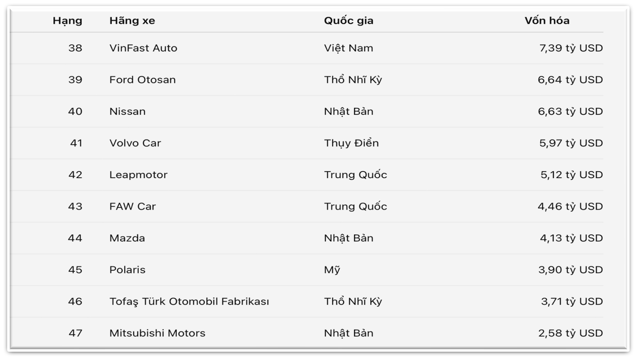The image size is (635, 357).
Task: Click the Hãng xe column header
Action: pos(132,21)
